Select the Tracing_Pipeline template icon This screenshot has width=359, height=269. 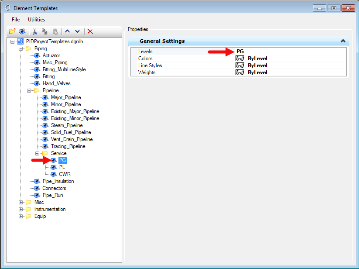pos(45,146)
